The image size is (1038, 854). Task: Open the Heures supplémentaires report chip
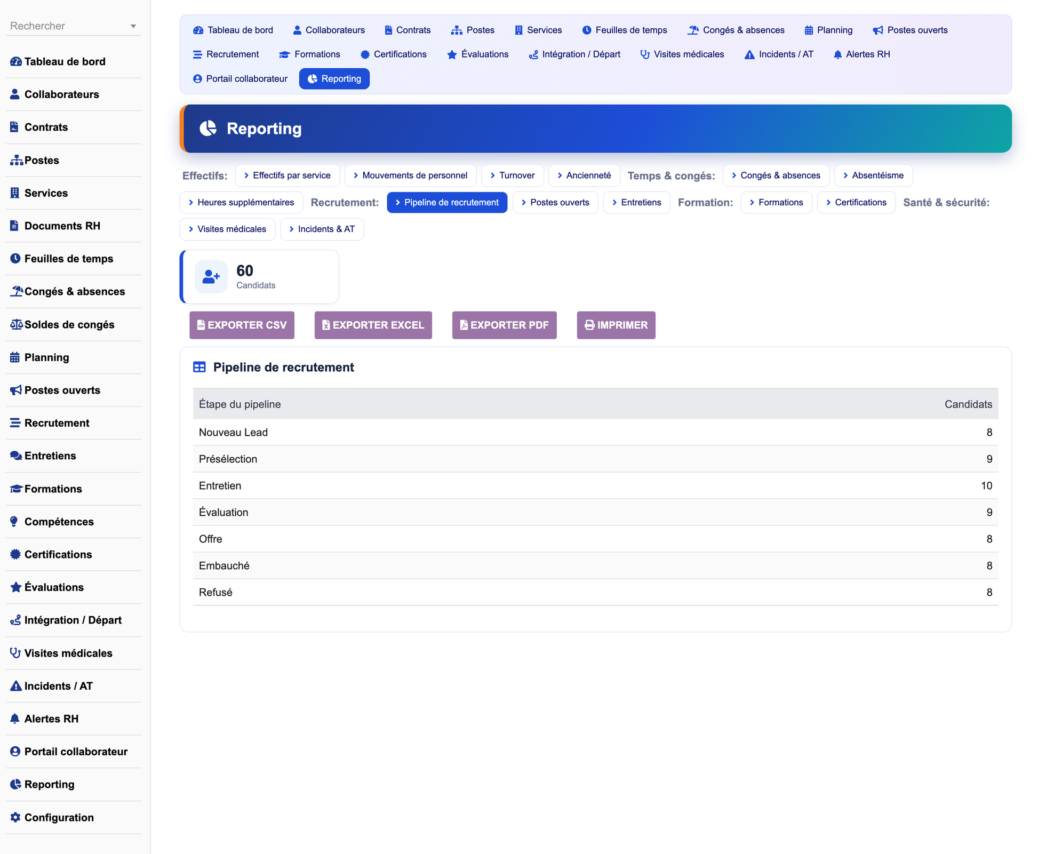point(241,203)
